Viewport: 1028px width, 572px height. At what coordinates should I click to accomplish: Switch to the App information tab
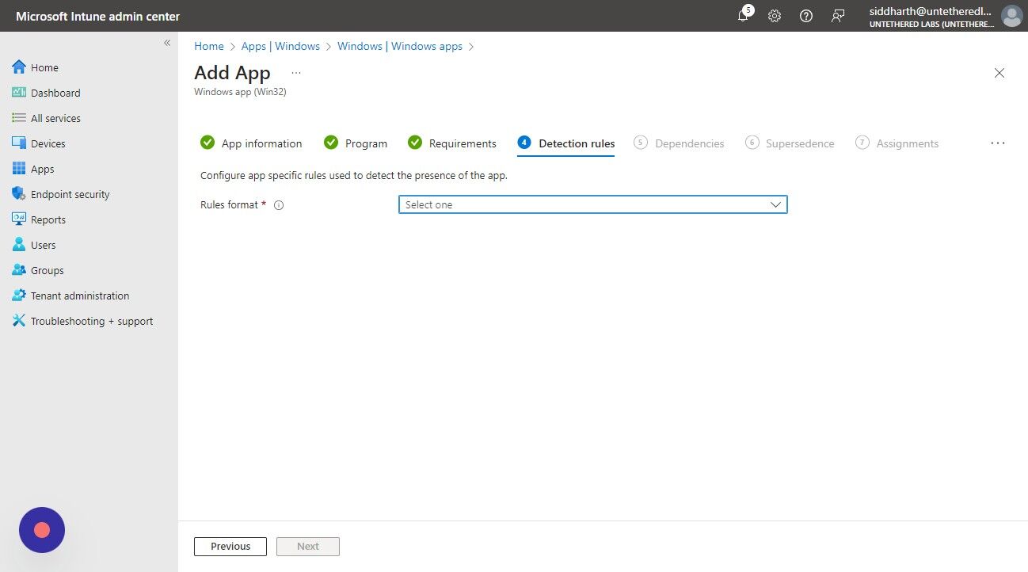(x=261, y=143)
